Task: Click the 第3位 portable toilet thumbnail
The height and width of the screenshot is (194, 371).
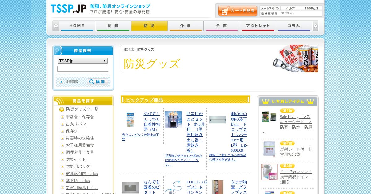Action: [269, 172]
